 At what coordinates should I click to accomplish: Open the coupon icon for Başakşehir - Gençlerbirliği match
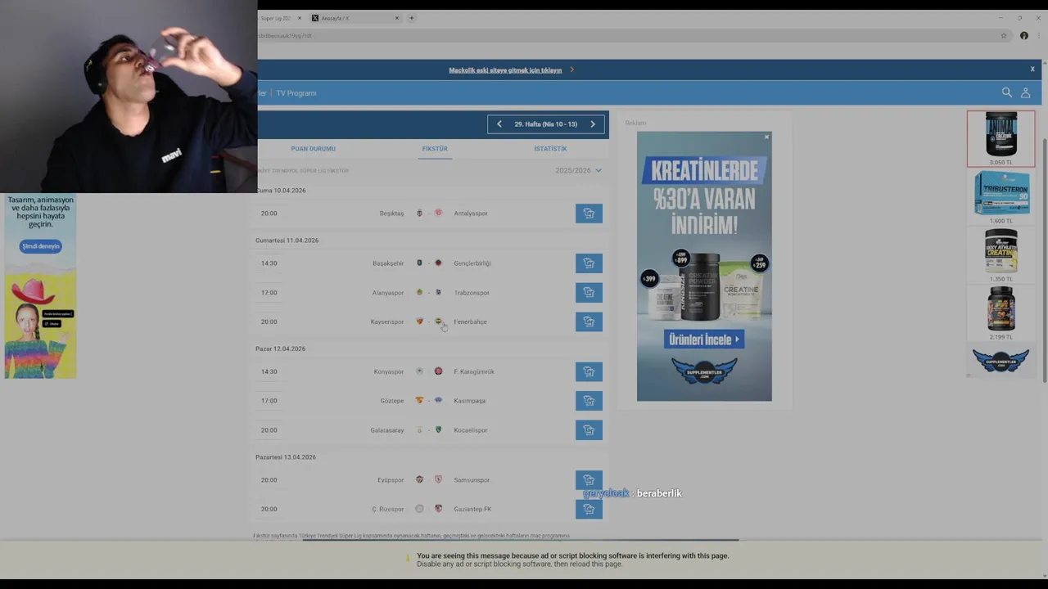click(589, 263)
